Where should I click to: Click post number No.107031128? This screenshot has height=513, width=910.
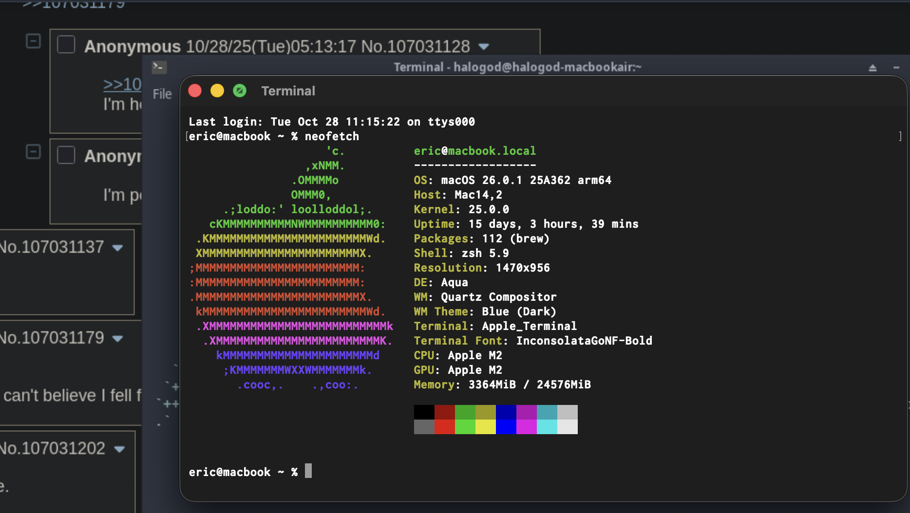416,46
